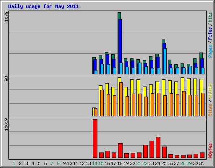Click the red KBytes bar for day 22
The width and height of the screenshot is (215, 168).
[145, 152]
